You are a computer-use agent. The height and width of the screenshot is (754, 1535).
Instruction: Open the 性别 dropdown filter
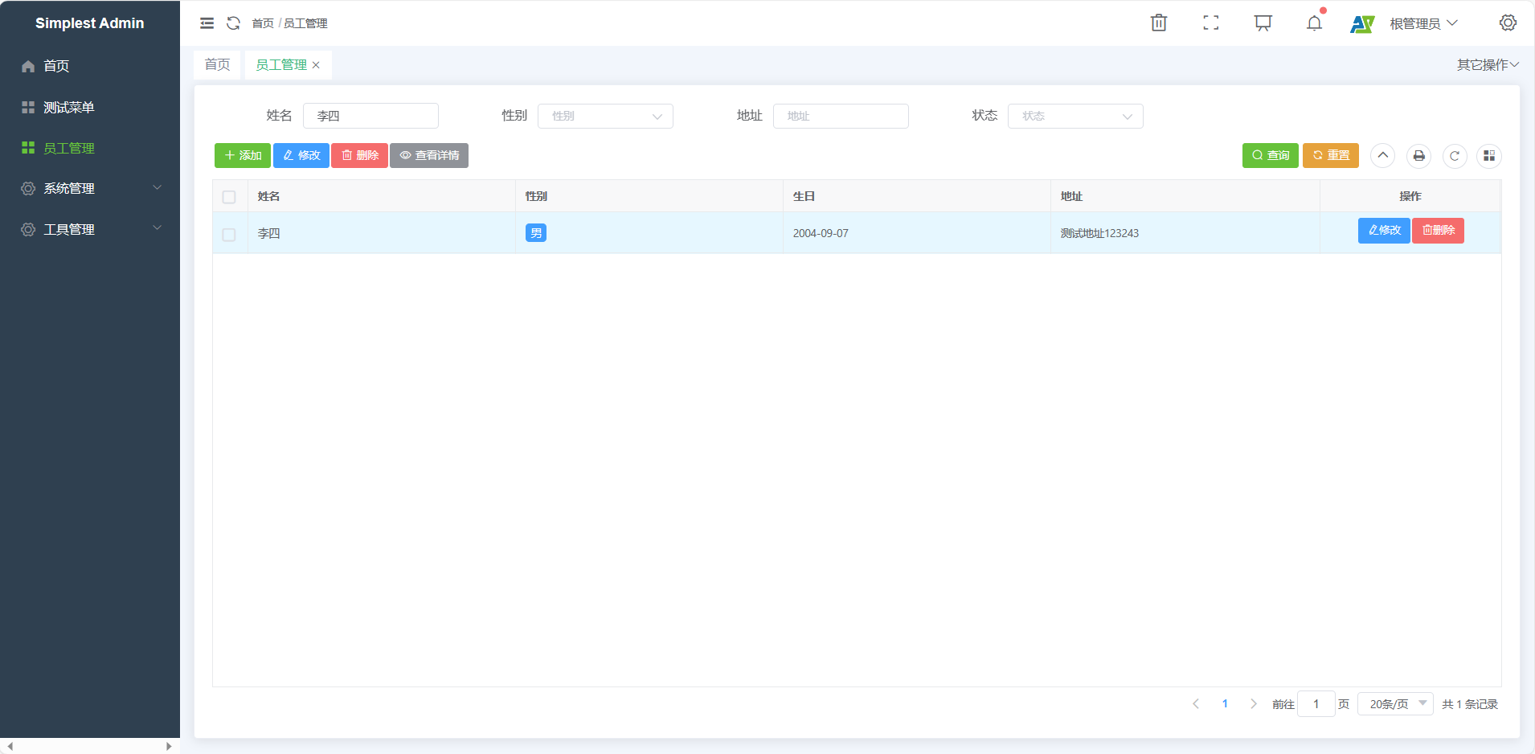605,117
